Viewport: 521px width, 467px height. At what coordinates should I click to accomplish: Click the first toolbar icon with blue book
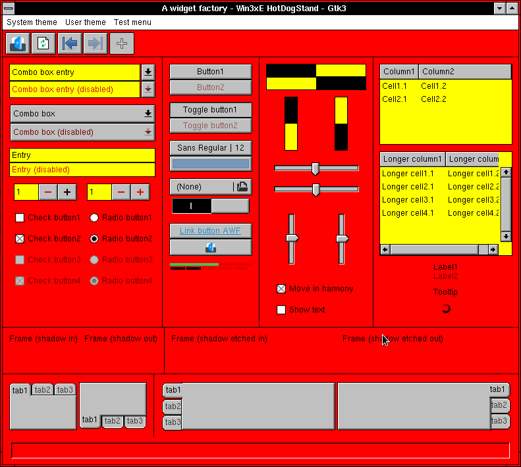pos(18,43)
